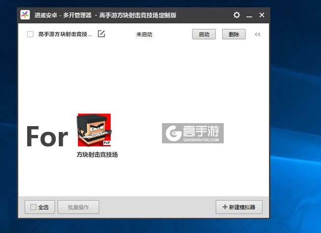Click the 方块射击竞技场 game character icon

pyautogui.click(x=94, y=130)
